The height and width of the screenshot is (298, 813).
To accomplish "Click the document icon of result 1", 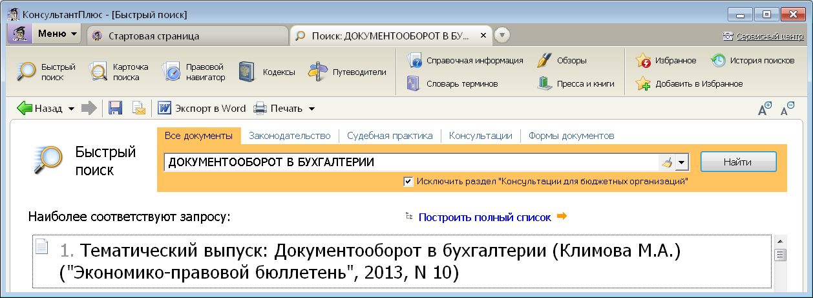I will 42,246.
